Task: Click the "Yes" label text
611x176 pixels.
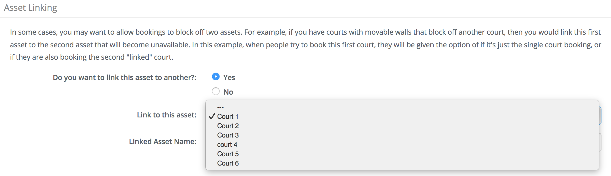Action: [229, 78]
